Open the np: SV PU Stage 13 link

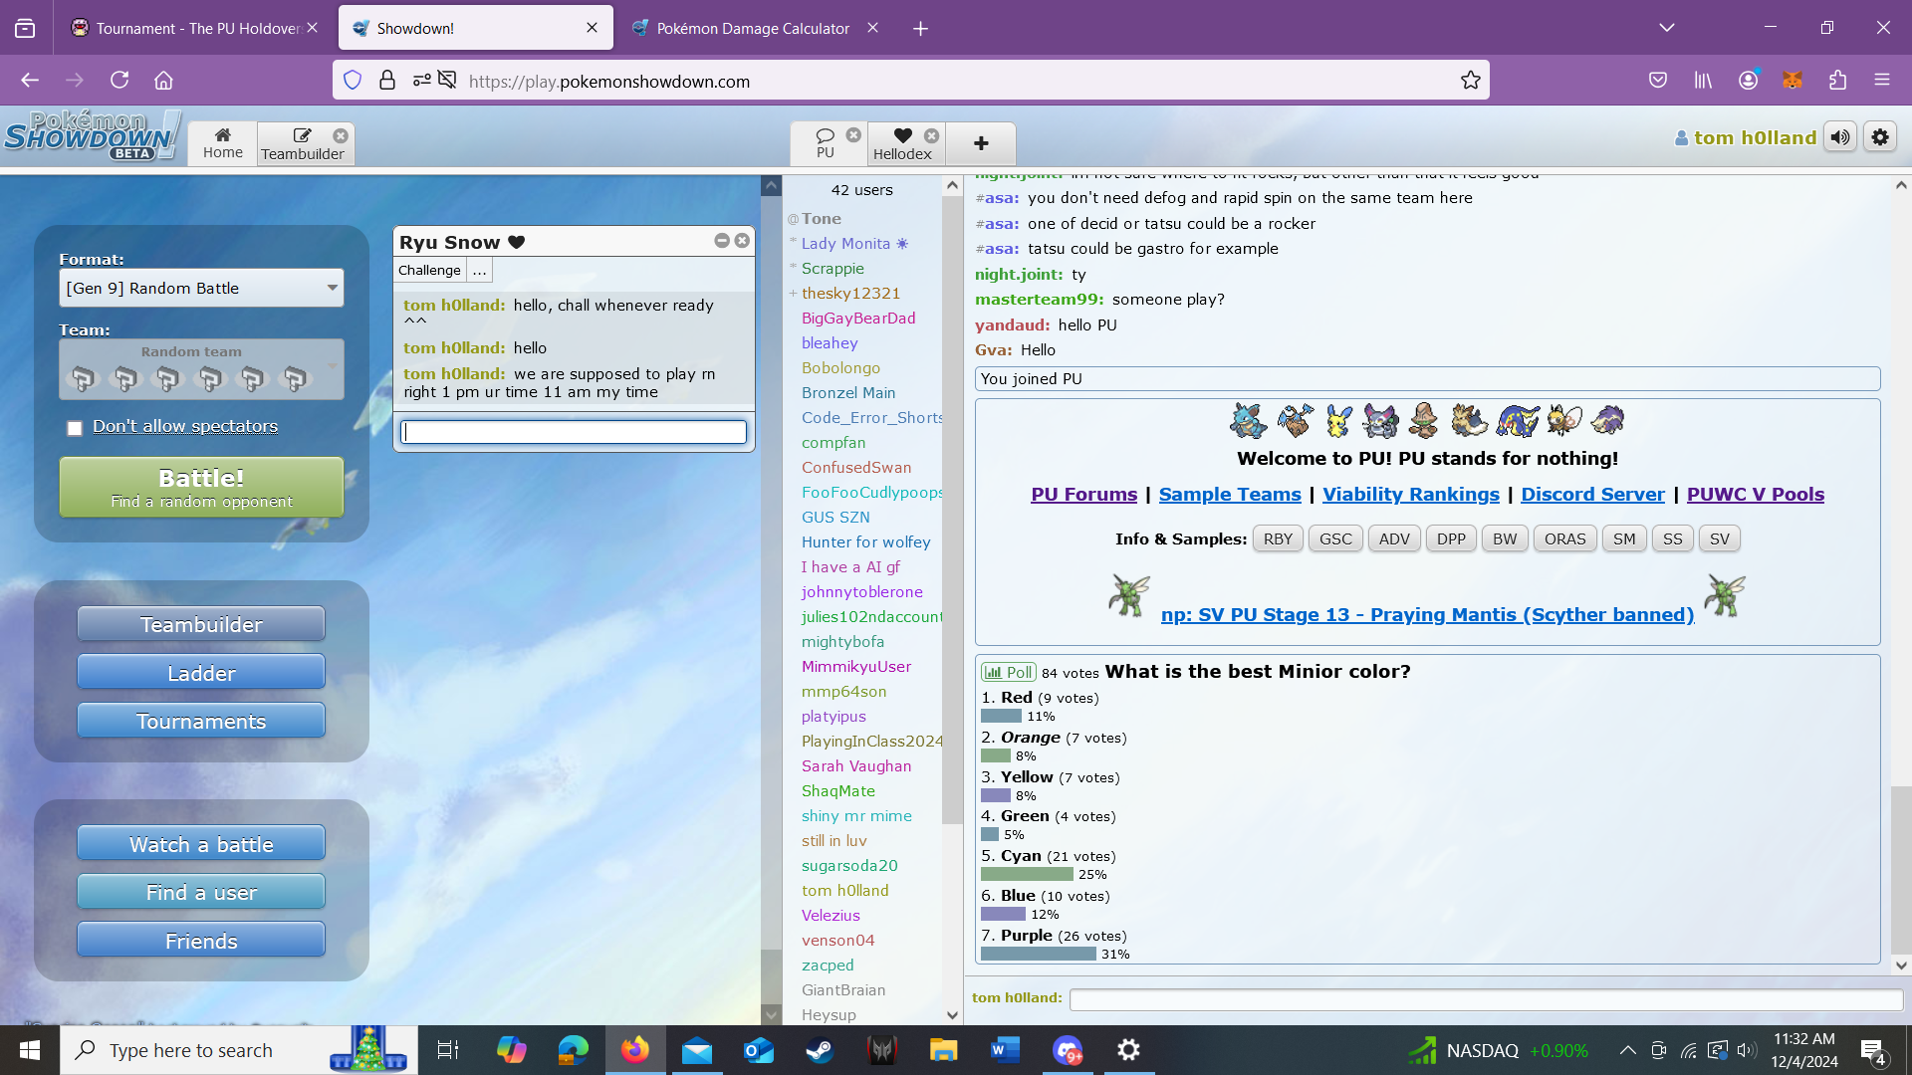click(1427, 614)
